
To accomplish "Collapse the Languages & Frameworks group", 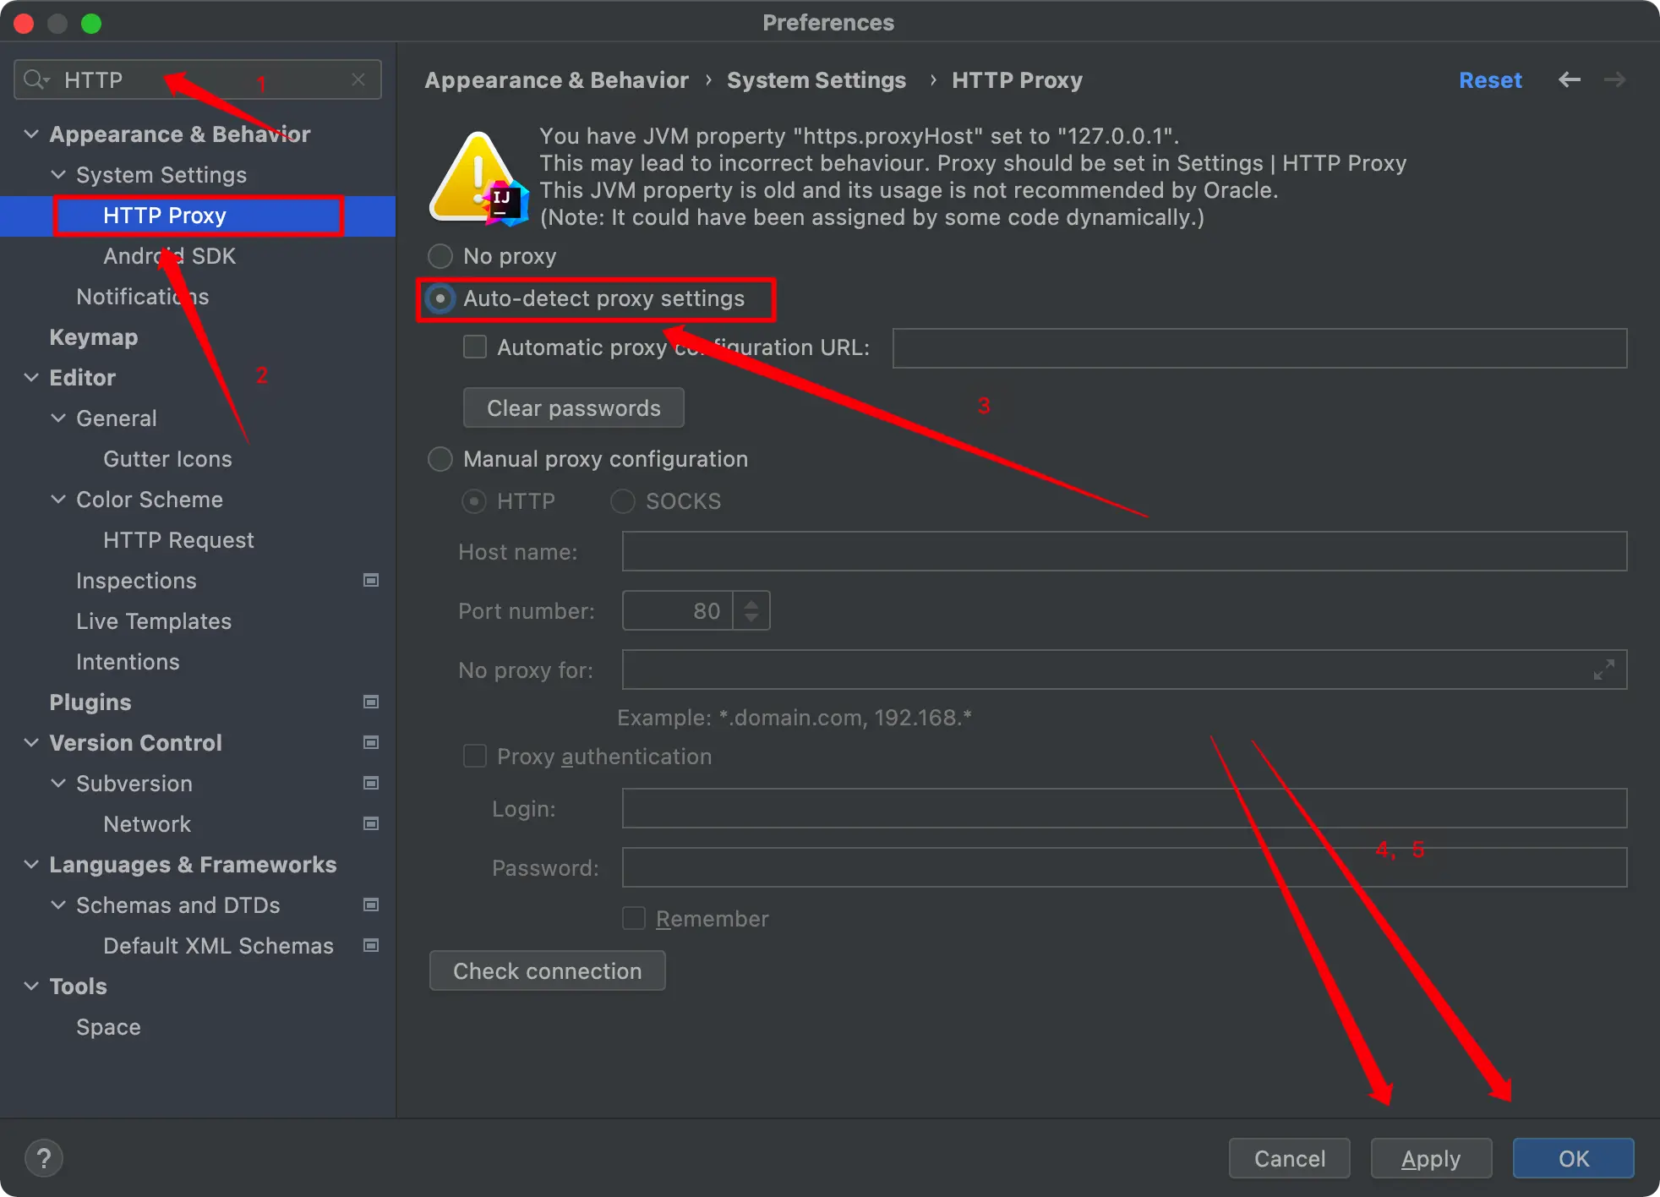I will click(x=31, y=865).
